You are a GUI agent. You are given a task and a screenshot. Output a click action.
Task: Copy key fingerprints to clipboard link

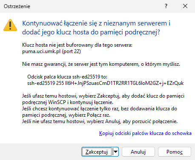coord(145,133)
